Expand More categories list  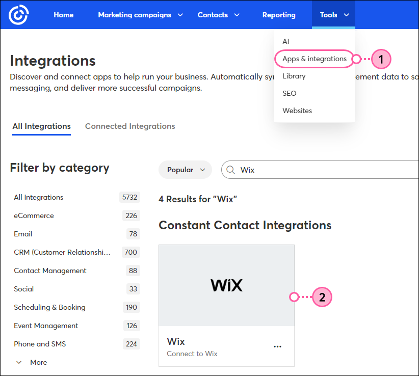point(32,362)
